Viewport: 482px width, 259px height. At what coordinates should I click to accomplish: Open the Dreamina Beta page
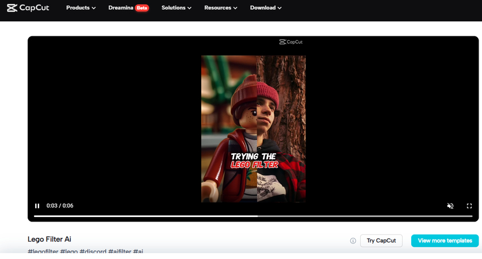[x=128, y=7]
